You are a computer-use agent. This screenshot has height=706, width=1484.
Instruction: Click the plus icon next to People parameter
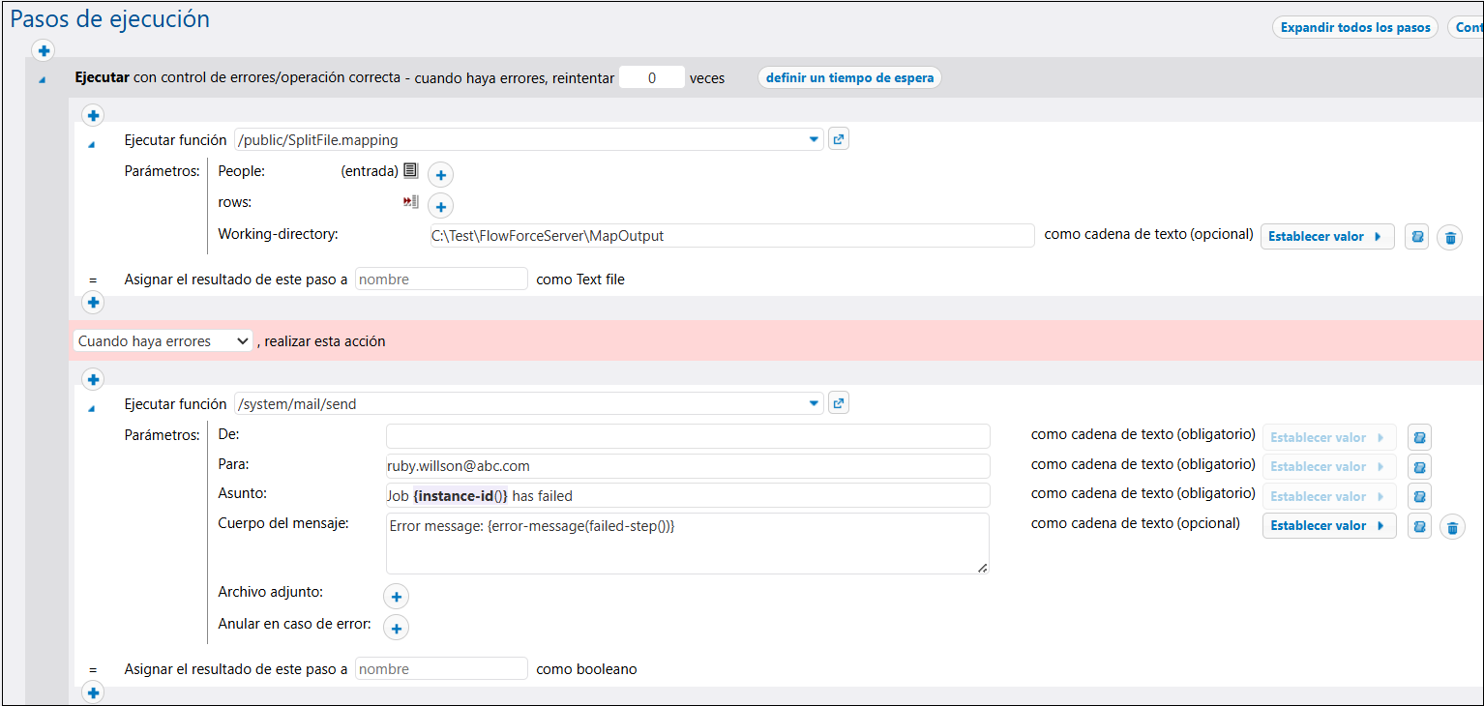pyautogui.click(x=440, y=175)
